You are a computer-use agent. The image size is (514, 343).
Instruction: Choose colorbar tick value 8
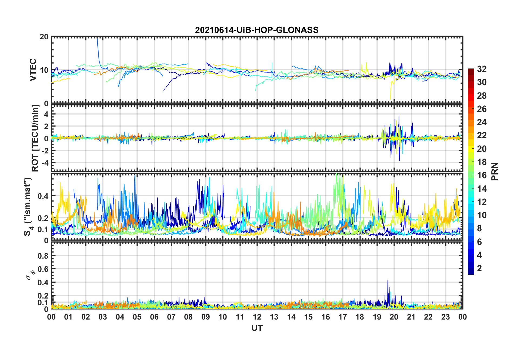(x=479, y=228)
